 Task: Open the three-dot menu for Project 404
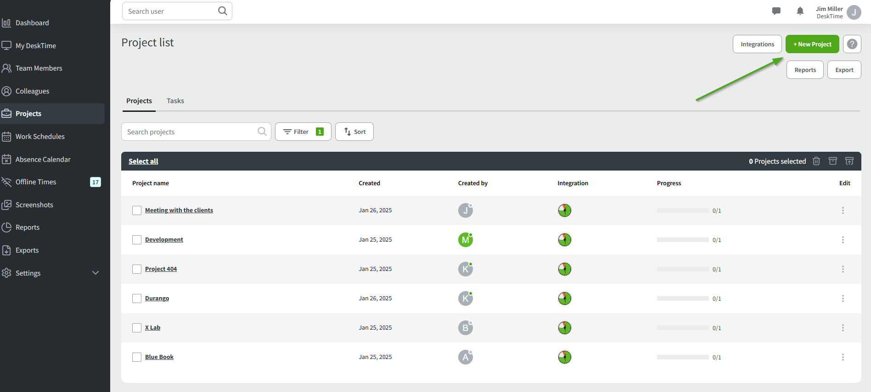pyautogui.click(x=843, y=269)
